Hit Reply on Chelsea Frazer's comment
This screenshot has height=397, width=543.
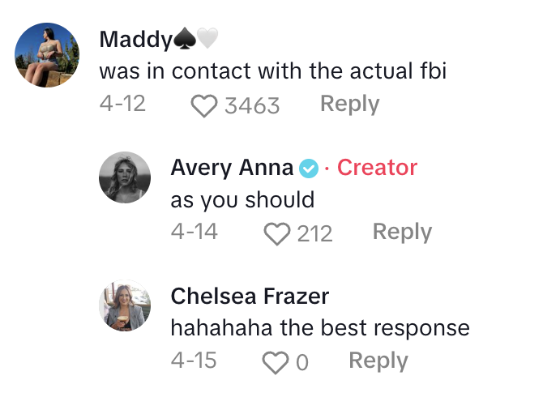click(378, 361)
